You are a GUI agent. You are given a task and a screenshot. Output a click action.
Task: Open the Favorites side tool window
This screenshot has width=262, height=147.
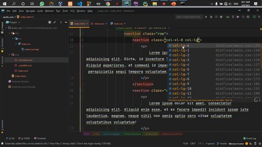2,126
